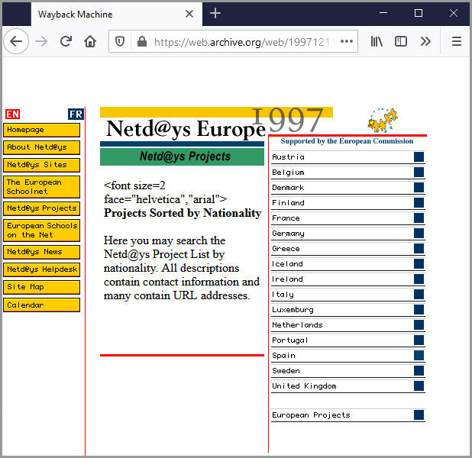Switch language with the FR flag
The width and height of the screenshot is (472, 458).
pyautogui.click(x=76, y=114)
